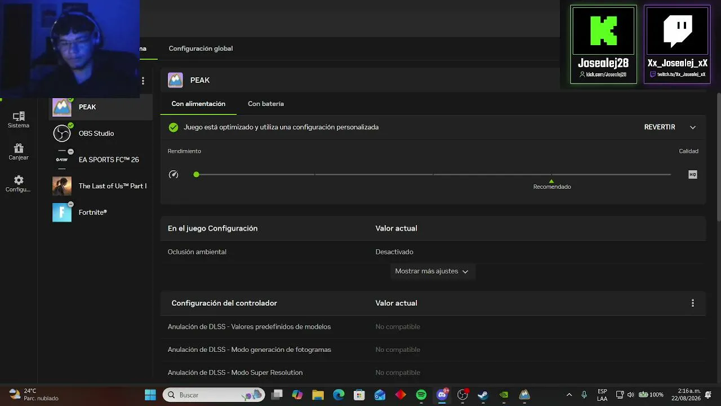Click the Rendimiento speedometer icon

click(173, 175)
